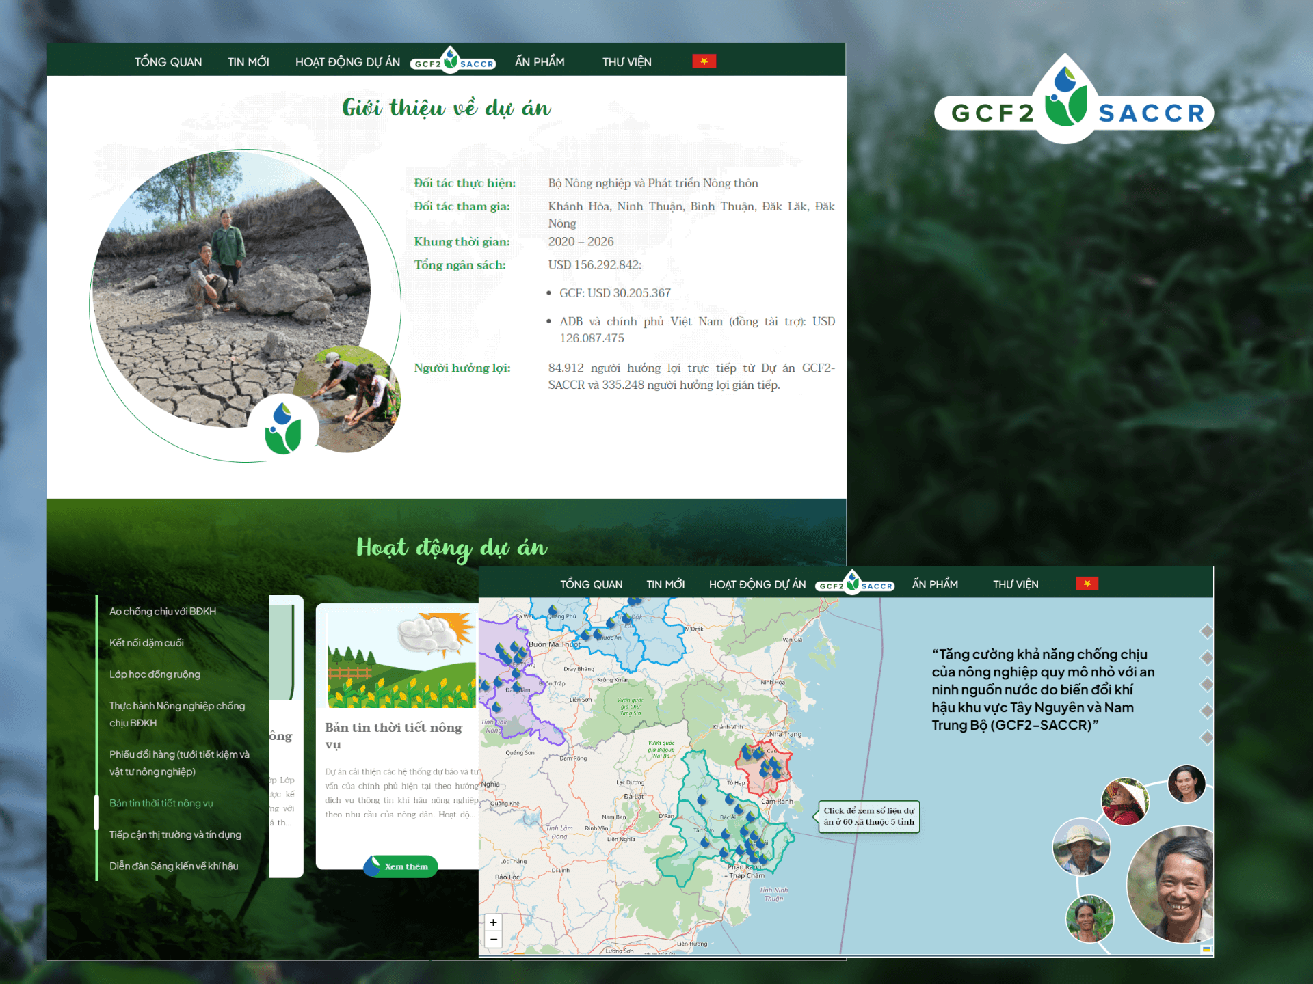The width and height of the screenshot is (1313, 984).
Task: Open ẤN PHẨM in lower map navigation
Action: [x=935, y=584]
